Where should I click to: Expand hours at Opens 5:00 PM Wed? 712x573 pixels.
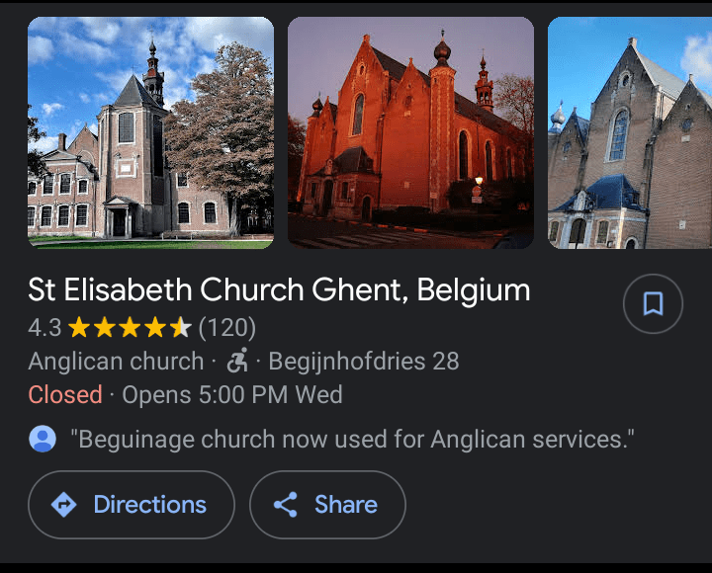pyautogui.click(x=232, y=395)
